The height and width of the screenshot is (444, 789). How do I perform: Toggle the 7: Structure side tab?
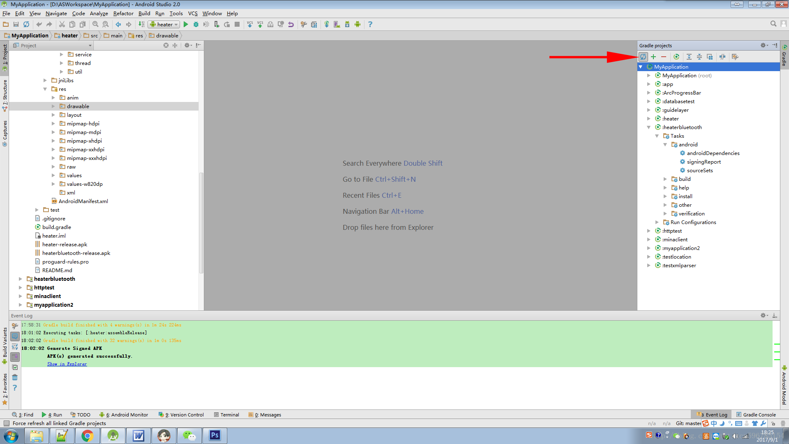tap(5, 95)
